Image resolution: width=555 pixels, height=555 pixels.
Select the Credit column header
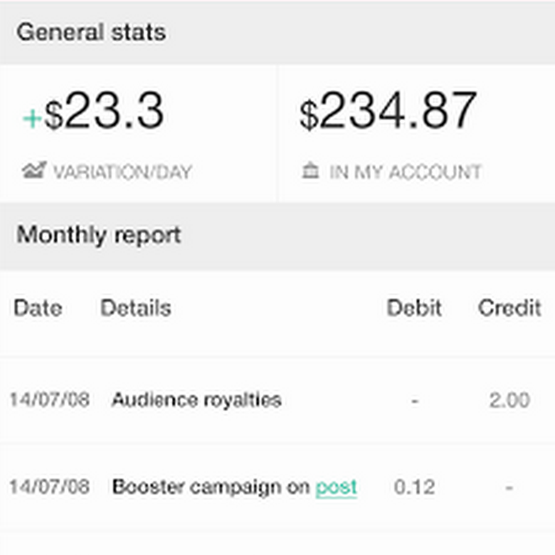coord(509,308)
